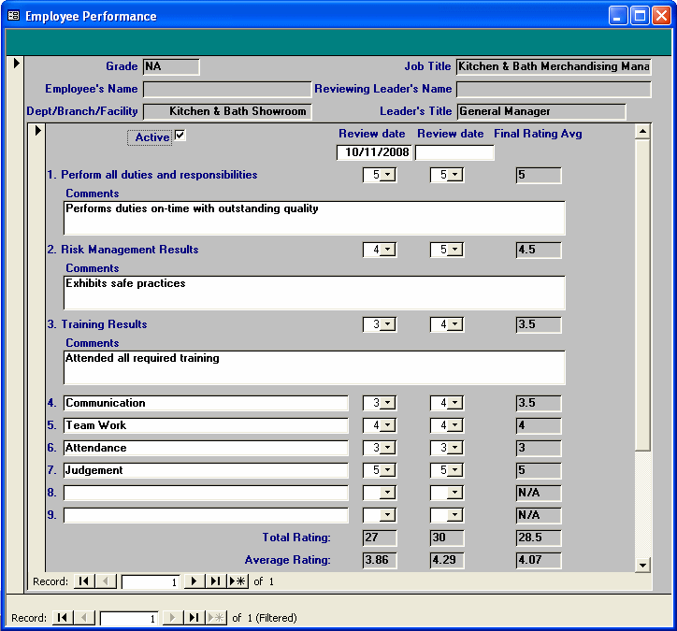Click subform record number box
The image size is (677, 631).
[151, 581]
